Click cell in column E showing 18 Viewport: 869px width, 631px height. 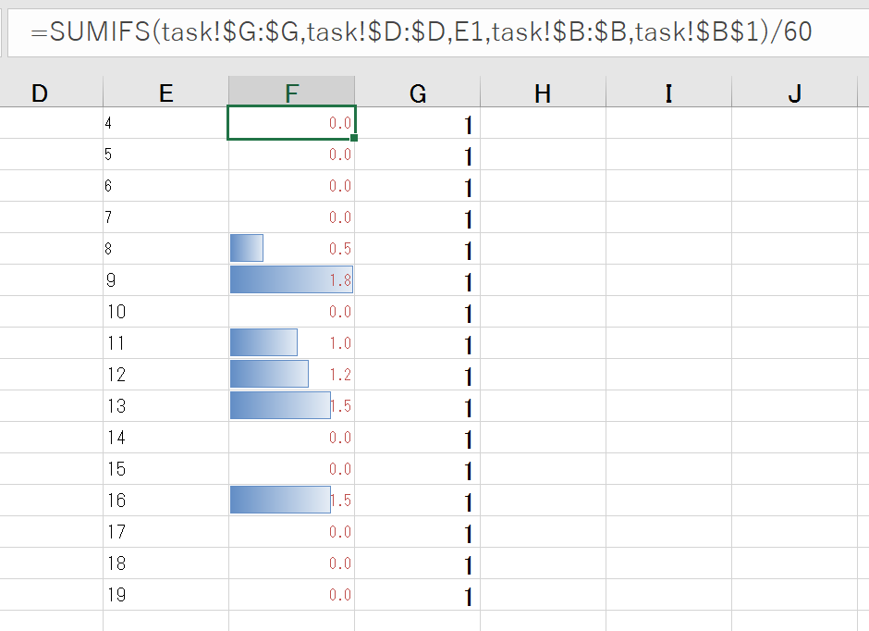click(x=165, y=563)
